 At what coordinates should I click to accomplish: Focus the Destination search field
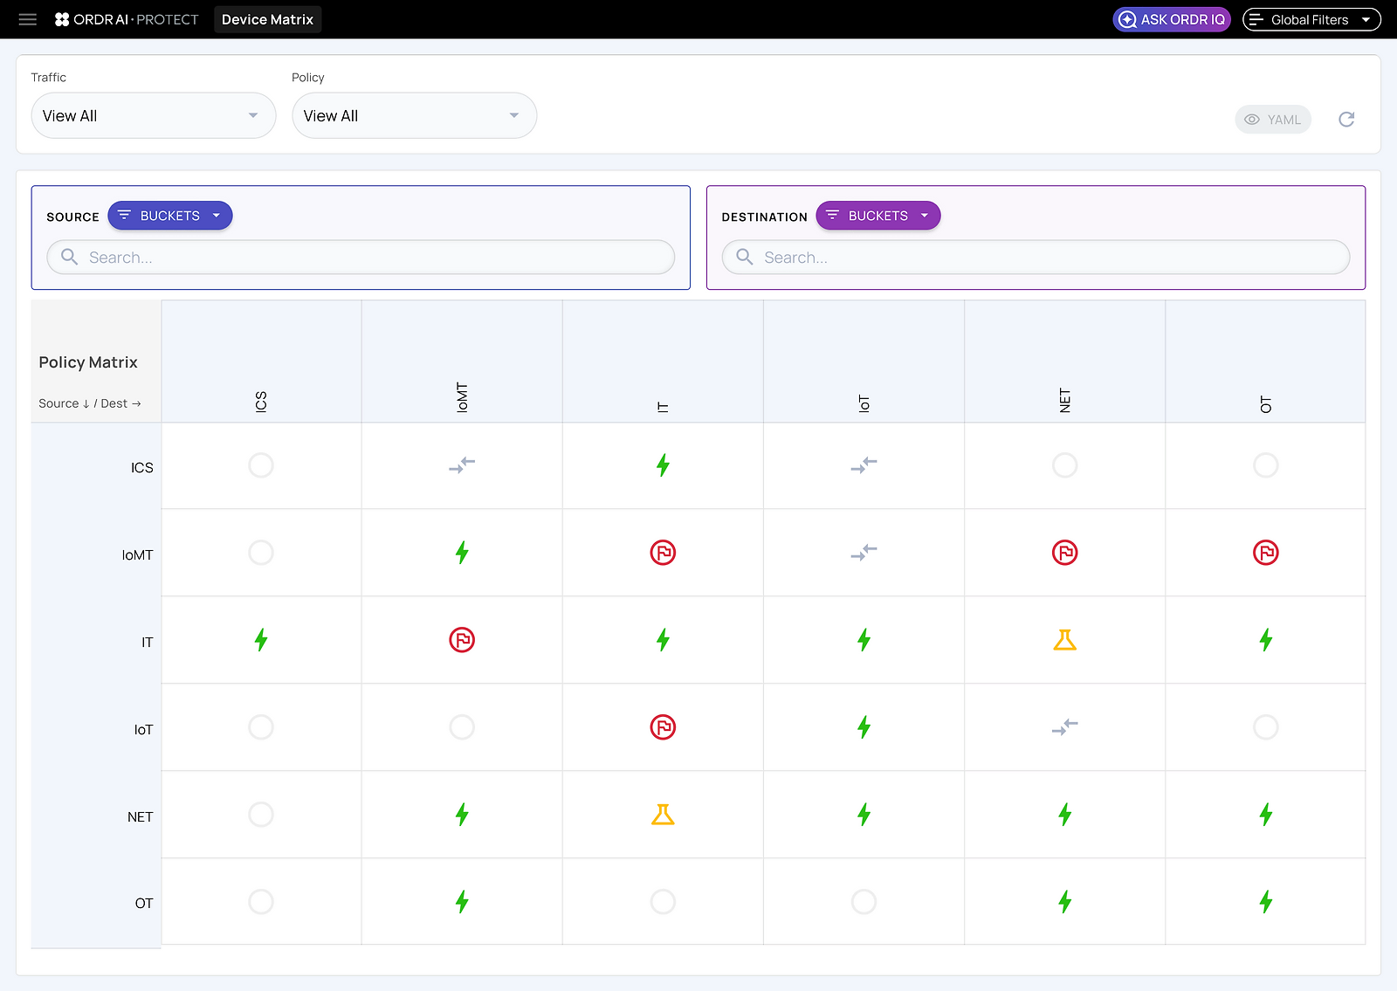[1036, 258]
